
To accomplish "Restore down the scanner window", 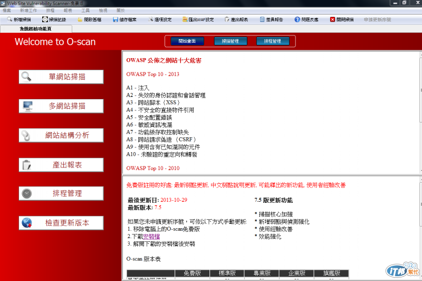I will coord(404,3).
